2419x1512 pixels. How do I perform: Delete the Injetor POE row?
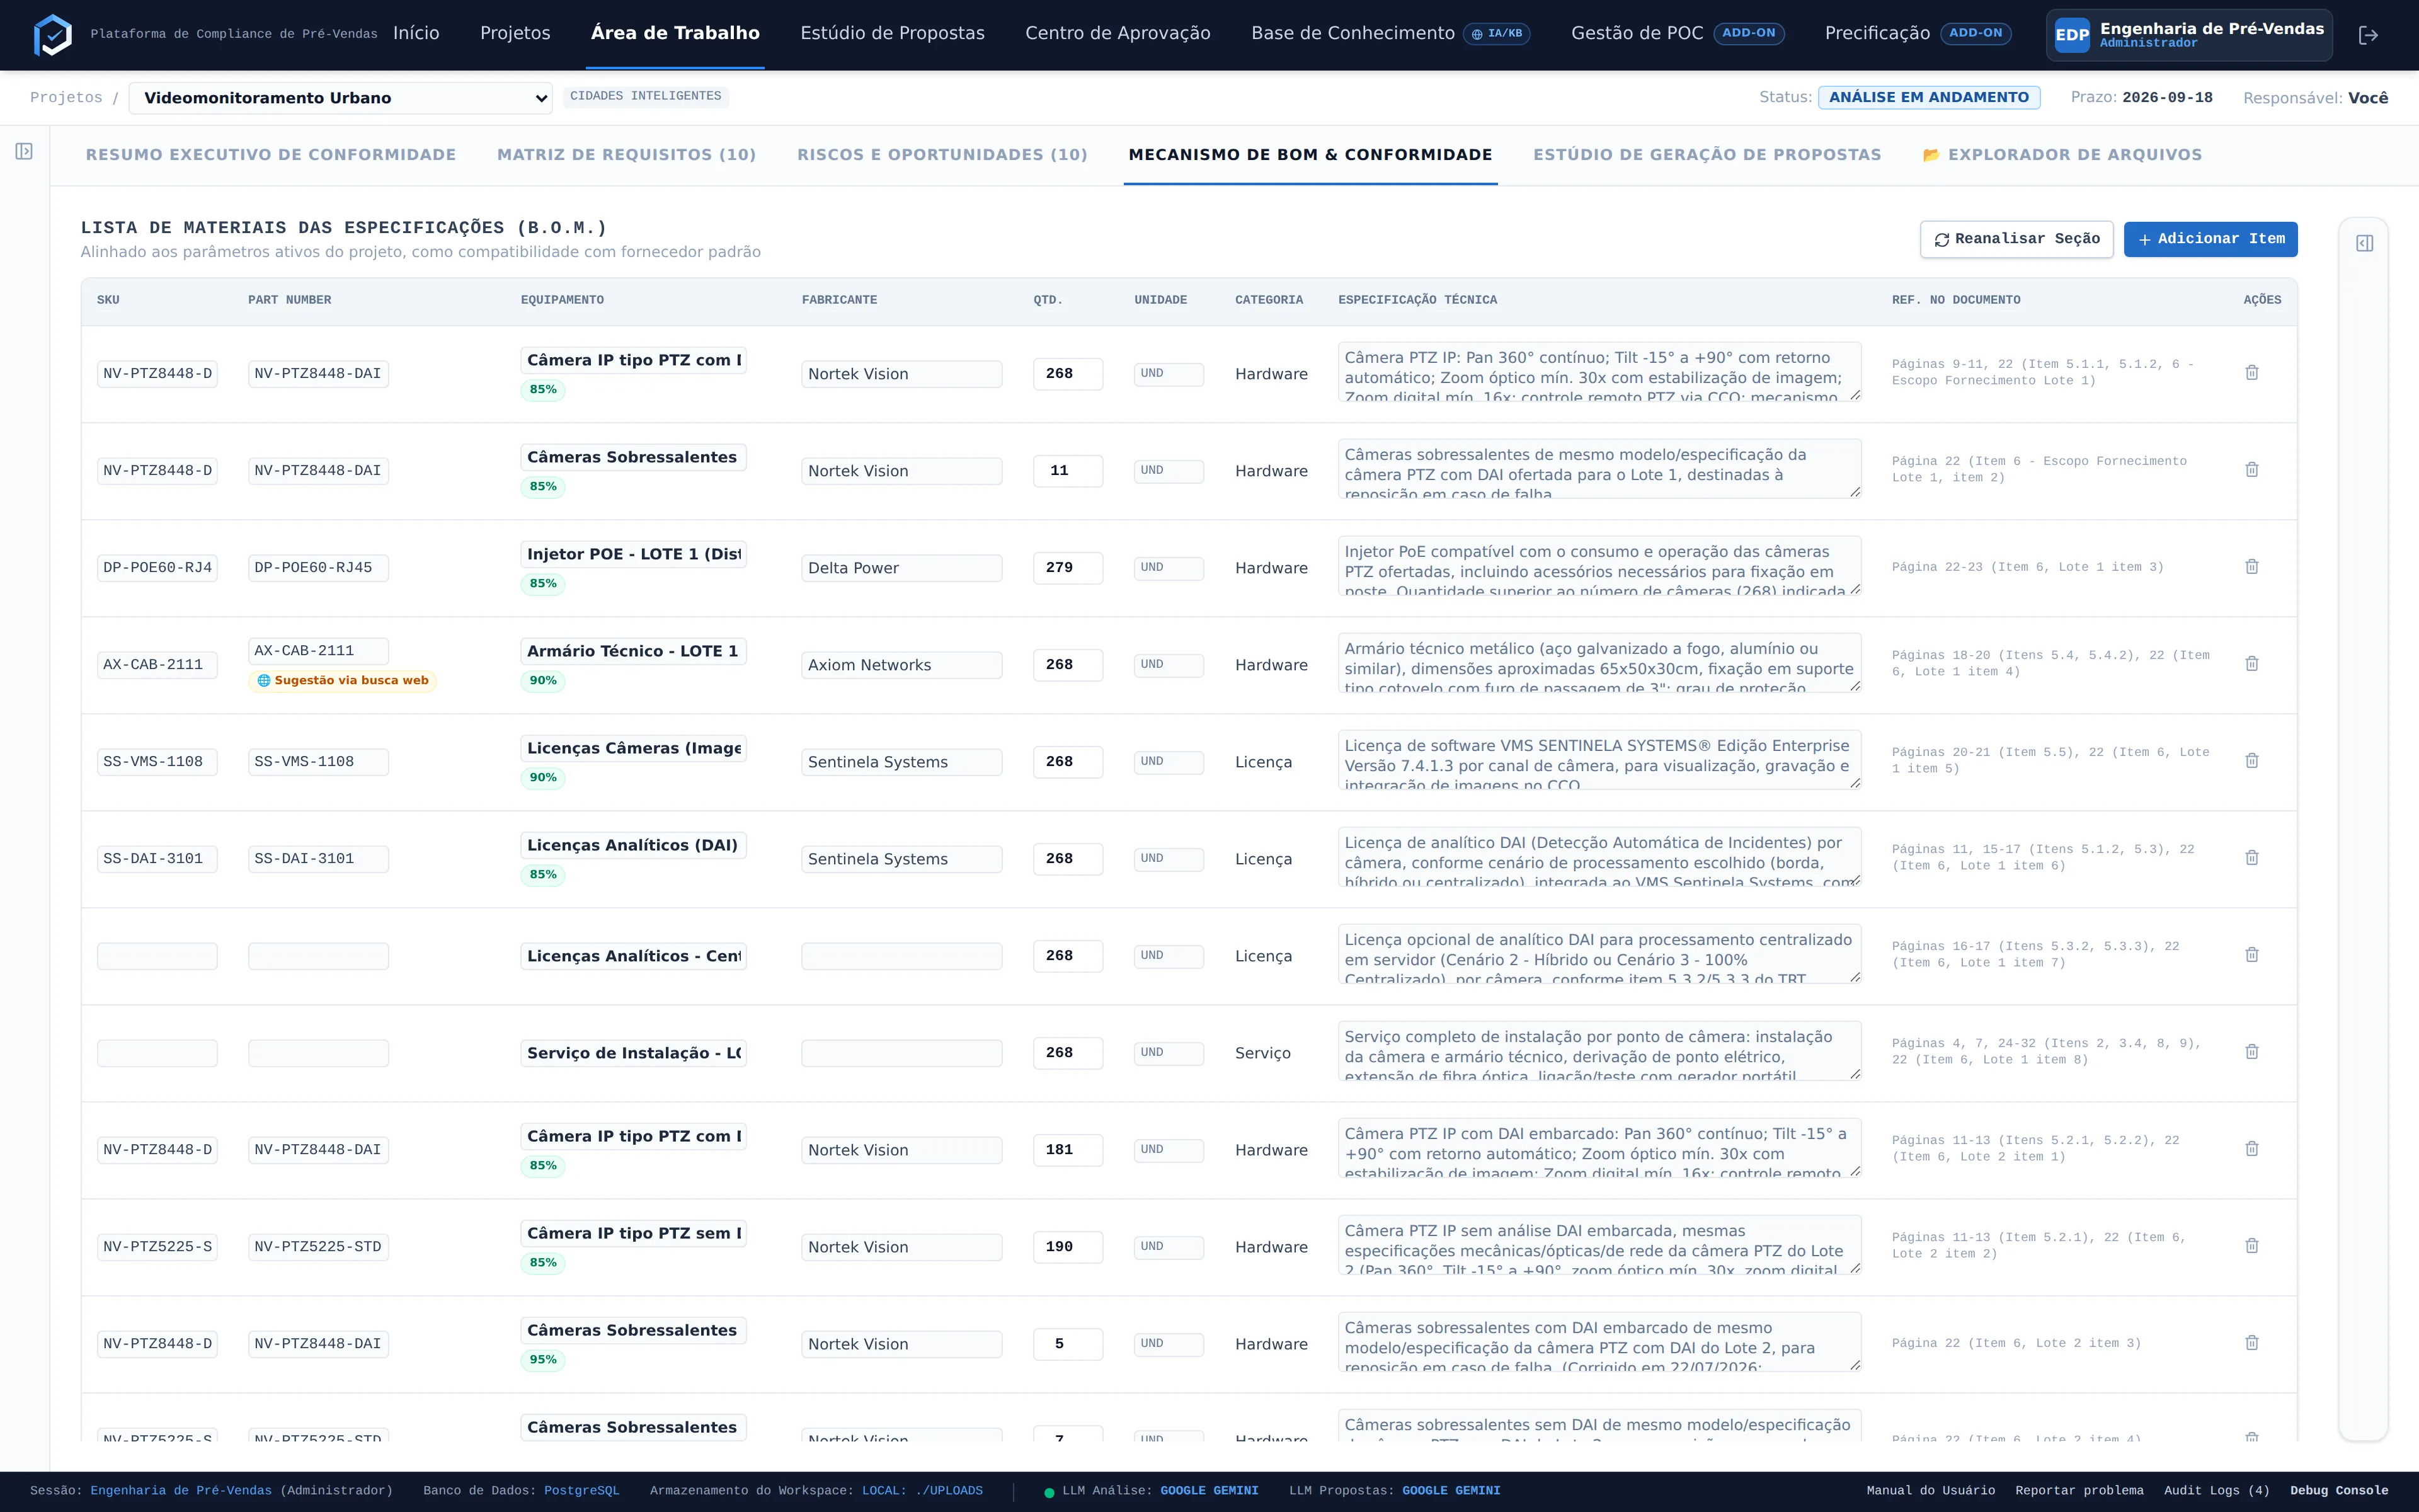[2252, 566]
